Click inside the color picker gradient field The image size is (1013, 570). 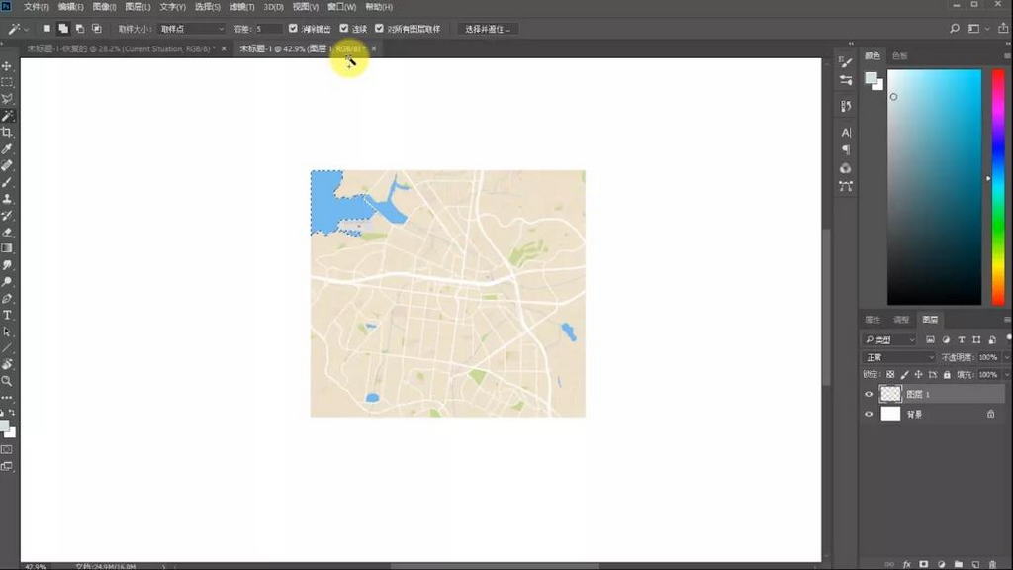point(934,186)
